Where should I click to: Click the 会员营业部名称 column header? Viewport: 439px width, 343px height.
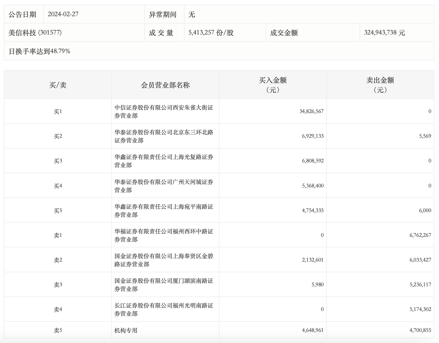(x=165, y=85)
